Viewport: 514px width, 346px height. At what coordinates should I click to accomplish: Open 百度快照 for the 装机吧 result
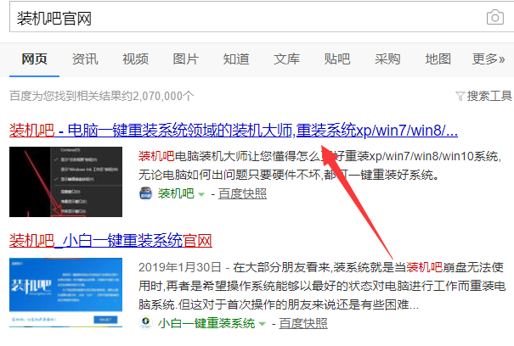coord(242,193)
